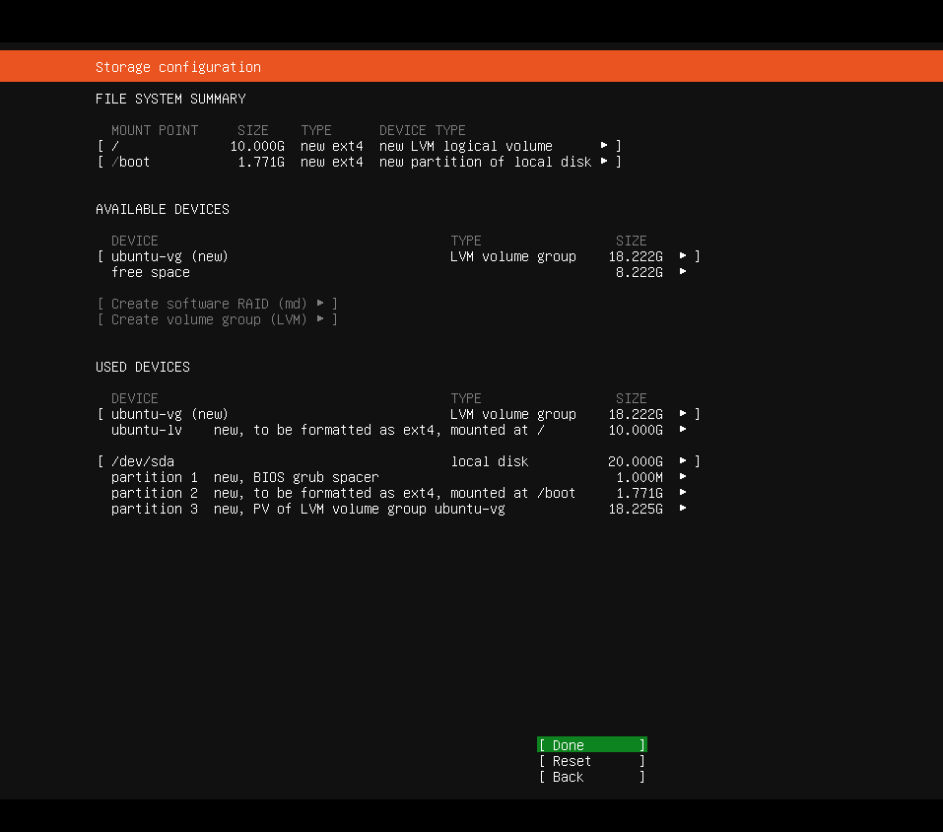
Task: Select the /dev/sda device row
Action: point(399,461)
